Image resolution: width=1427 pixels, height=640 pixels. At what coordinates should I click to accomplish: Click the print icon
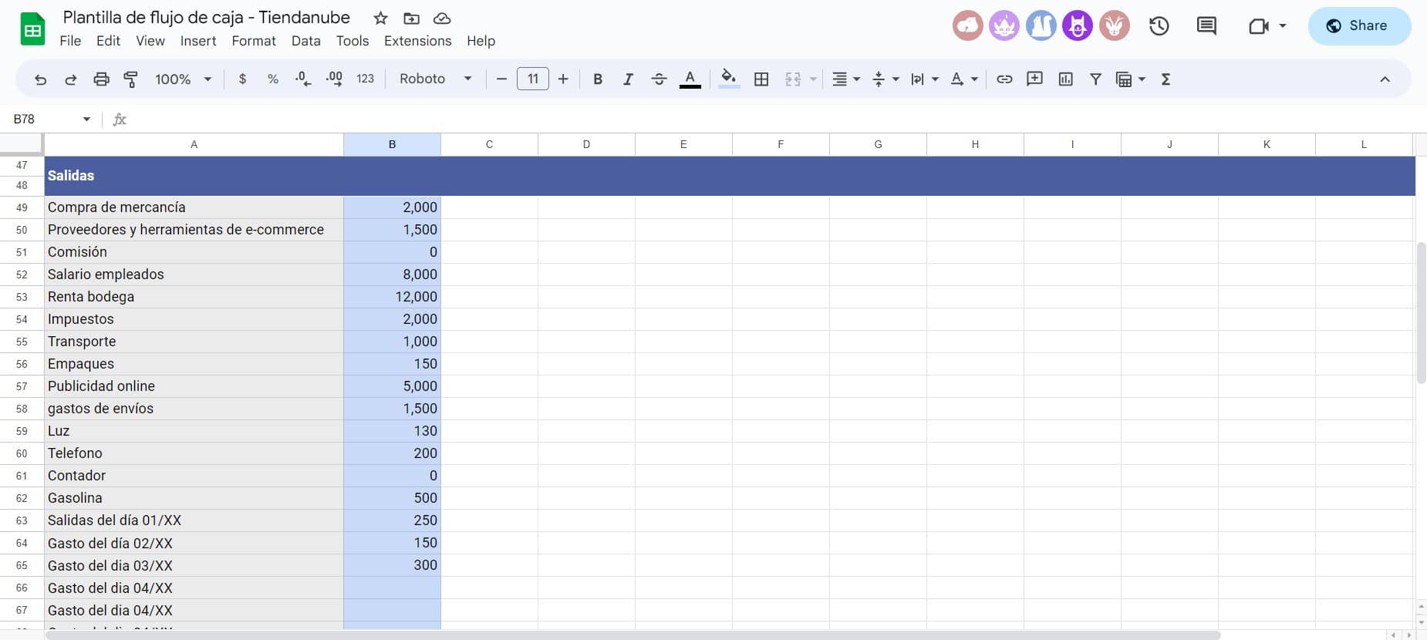(101, 79)
